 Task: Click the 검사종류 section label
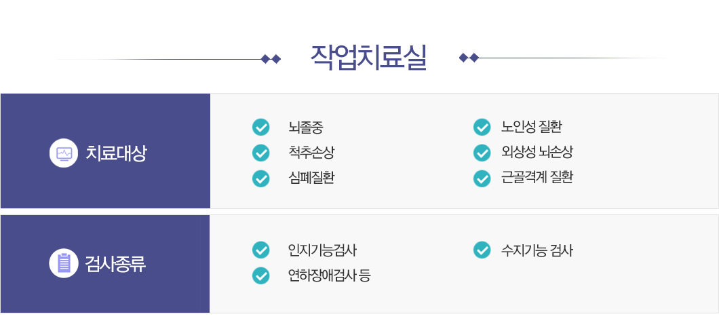[115, 264]
